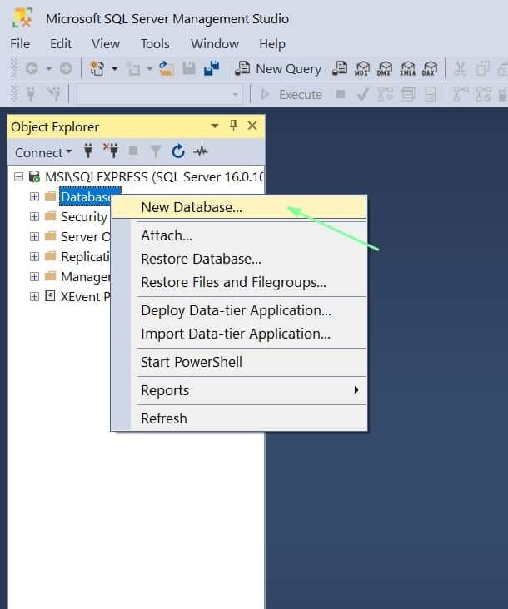Click the Activity Monitor icon
This screenshot has height=609, width=508.
point(201,151)
